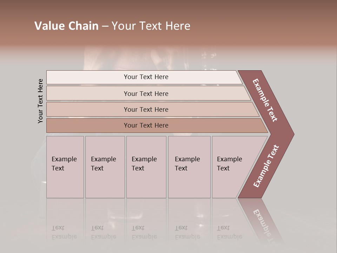The height and width of the screenshot is (253, 337).
Task: Click the upper arm of the chevron arrow
Action: tap(266, 100)
